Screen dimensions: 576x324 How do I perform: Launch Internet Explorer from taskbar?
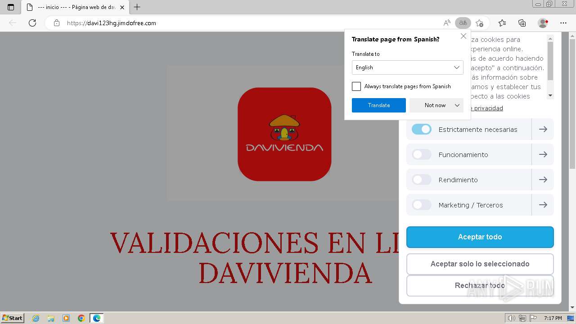pyautogui.click(x=36, y=318)
